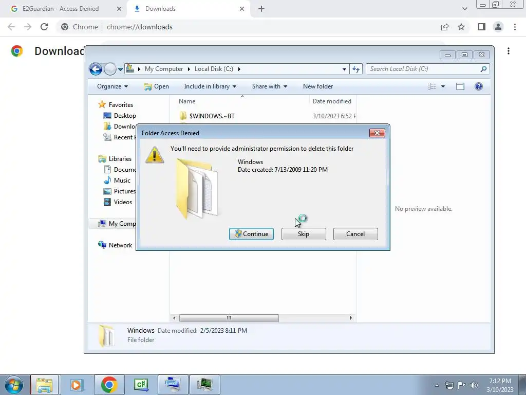This screenshot has height=395, width=526.
Task: Click Chrome forward arrow
Action: pyautogui.click(x=28, y=27)
